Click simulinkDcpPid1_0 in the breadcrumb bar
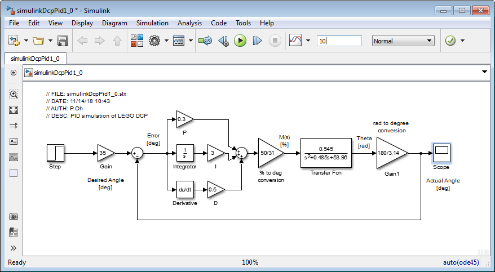This screenshot has width=495, height=272. tap(59, 73)
